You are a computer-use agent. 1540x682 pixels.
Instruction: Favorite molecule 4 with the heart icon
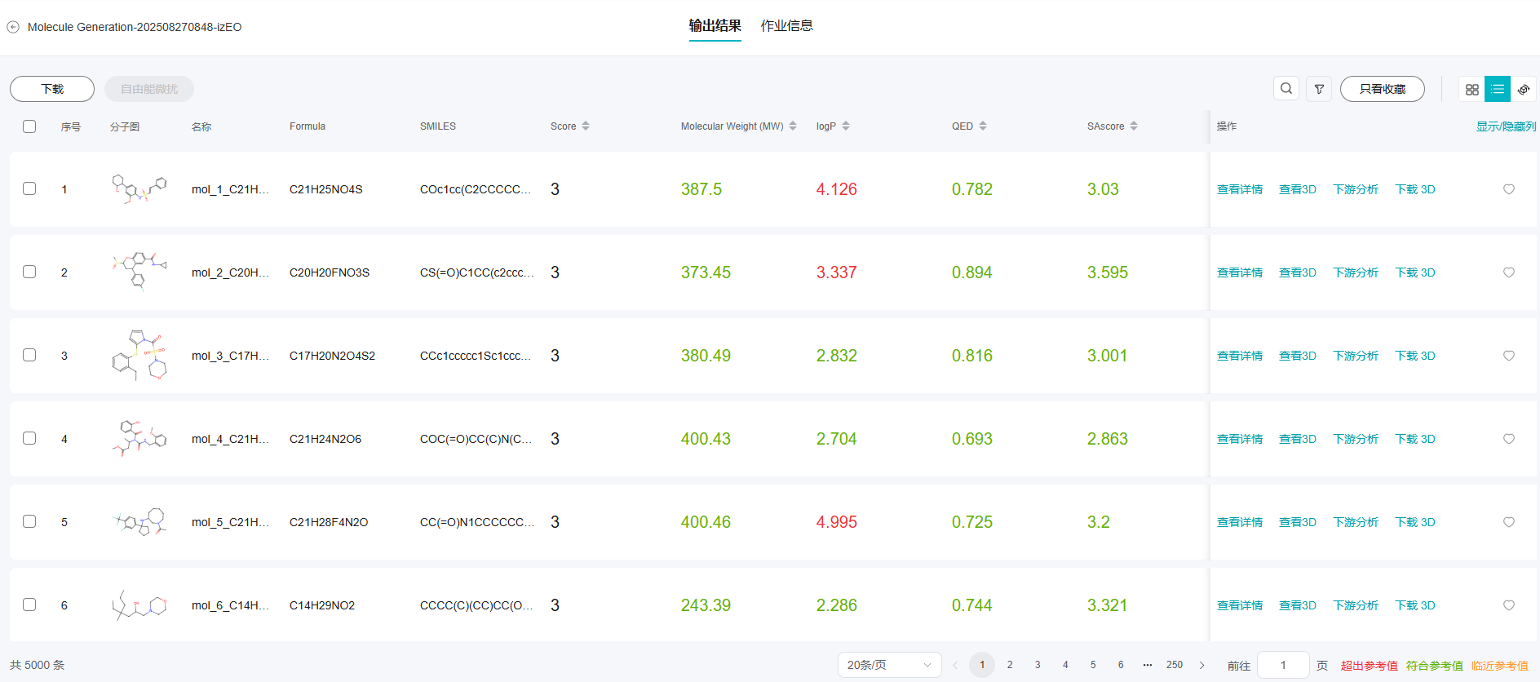(x=1508, y=439)
